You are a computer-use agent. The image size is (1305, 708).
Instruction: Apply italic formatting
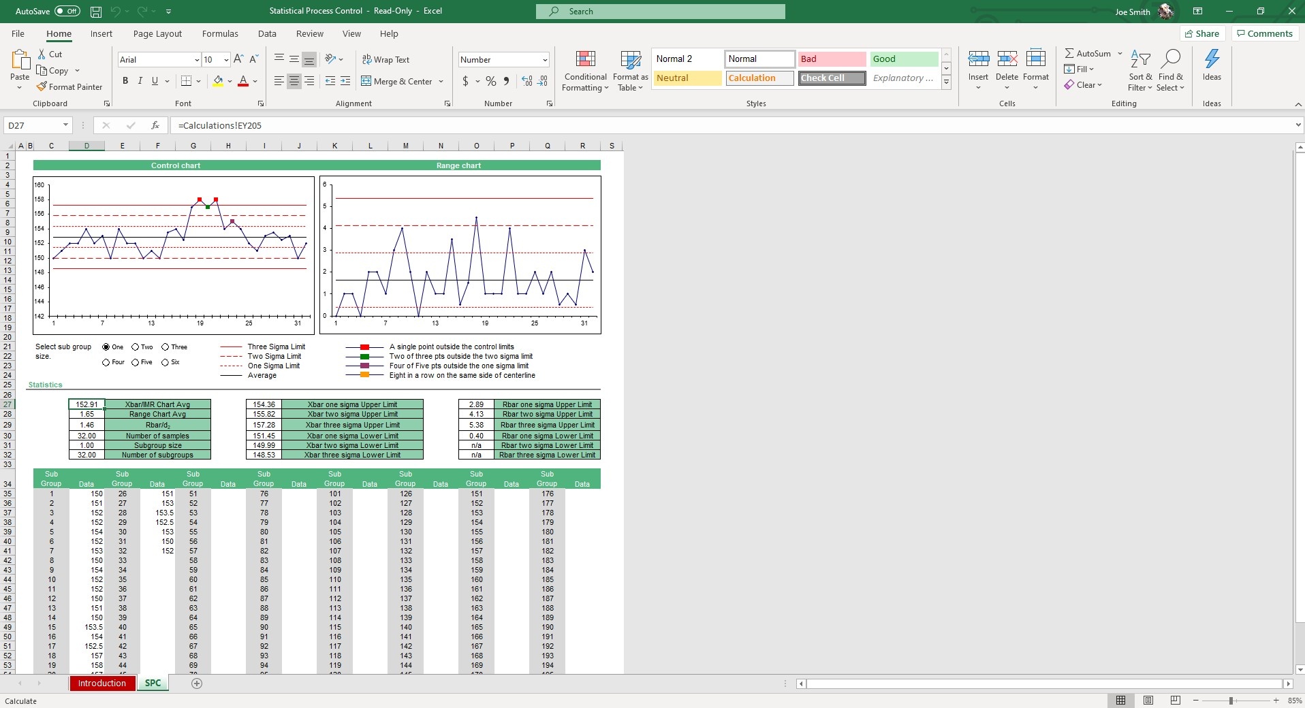[140, 80]
